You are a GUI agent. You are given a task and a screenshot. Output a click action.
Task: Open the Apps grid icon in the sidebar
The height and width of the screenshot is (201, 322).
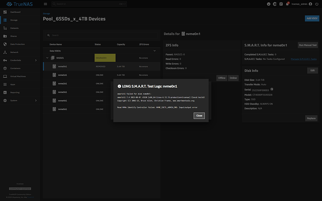(5, 84)
